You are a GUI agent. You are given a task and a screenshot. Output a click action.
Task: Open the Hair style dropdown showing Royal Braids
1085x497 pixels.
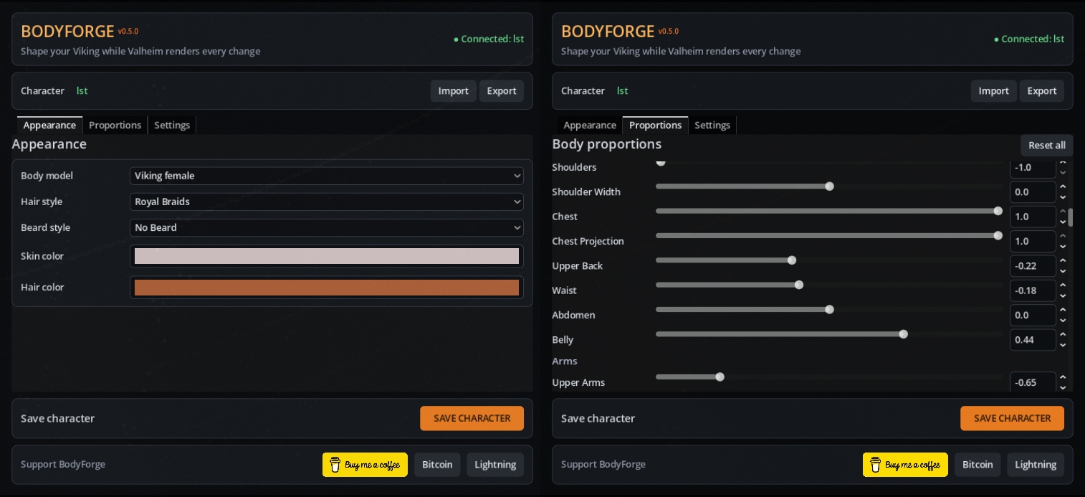pos(326,202)
